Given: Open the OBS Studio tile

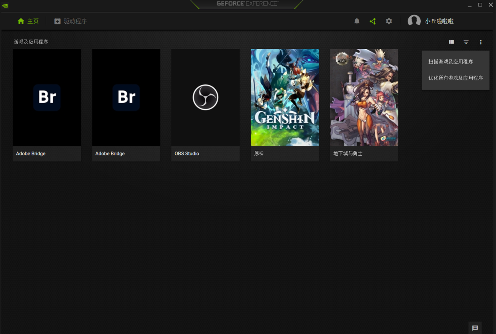Looking at the screenshot, I should (205, 98).
